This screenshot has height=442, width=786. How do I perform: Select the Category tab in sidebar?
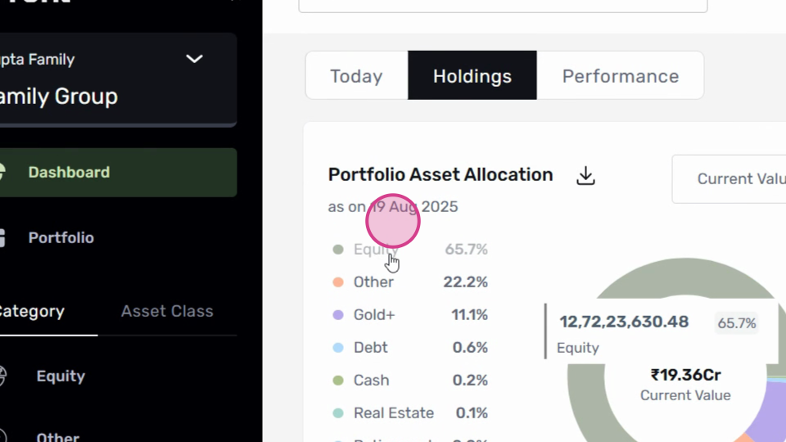(x=32, y=311)
